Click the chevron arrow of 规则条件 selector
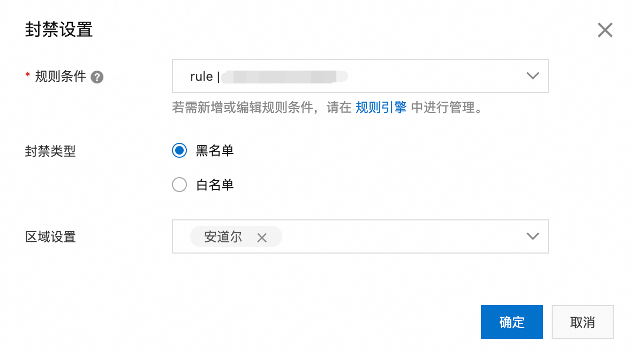The width and height of the screenshot is (632, 352). coord(532,76)
